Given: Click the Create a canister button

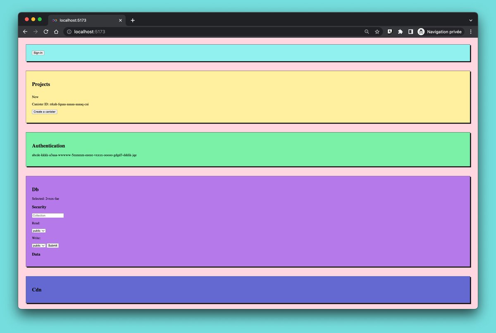Looking at the screenshot, I should coord(45,112).
